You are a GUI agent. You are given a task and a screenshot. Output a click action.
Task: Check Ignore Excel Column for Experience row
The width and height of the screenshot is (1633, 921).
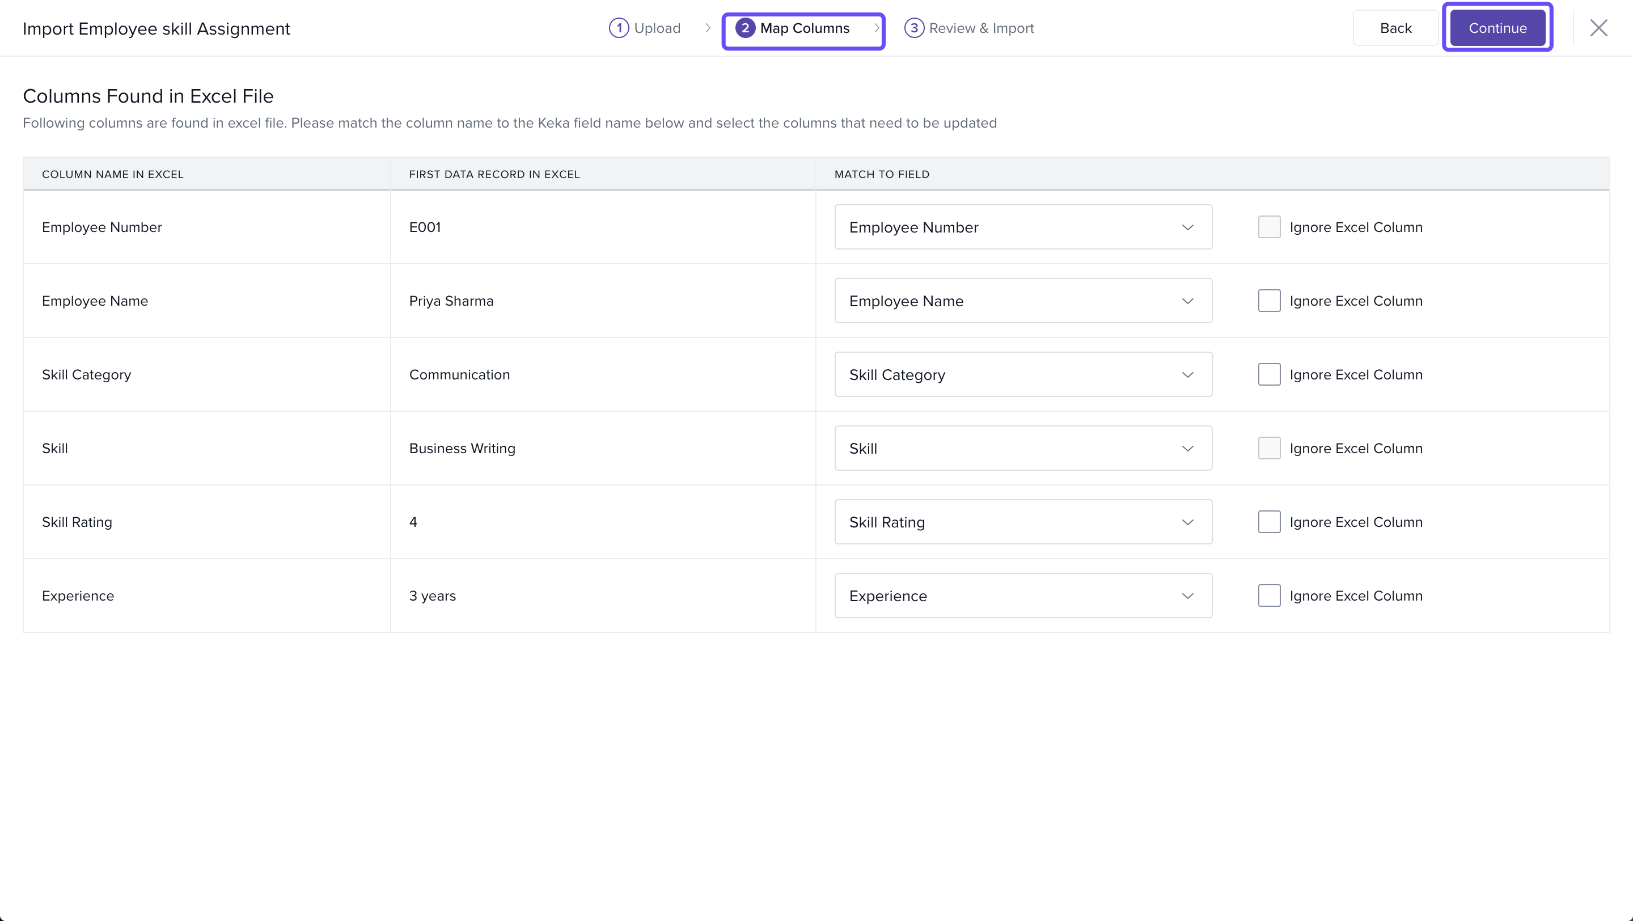click(x=1268, y=596)
